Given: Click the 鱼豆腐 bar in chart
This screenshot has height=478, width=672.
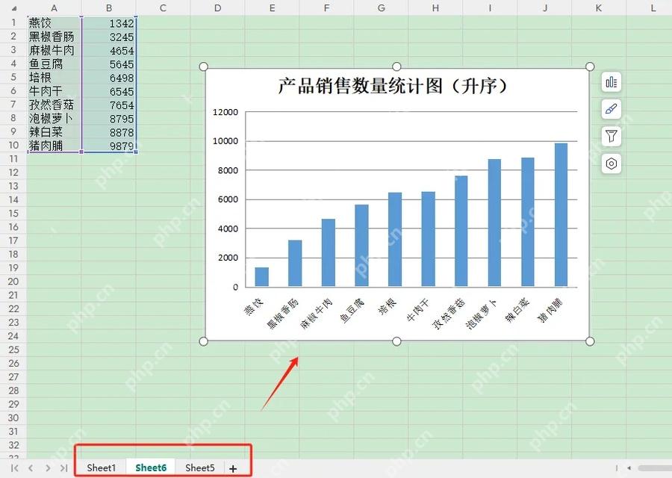Looking at the screenshot, I should coord(361,246).
